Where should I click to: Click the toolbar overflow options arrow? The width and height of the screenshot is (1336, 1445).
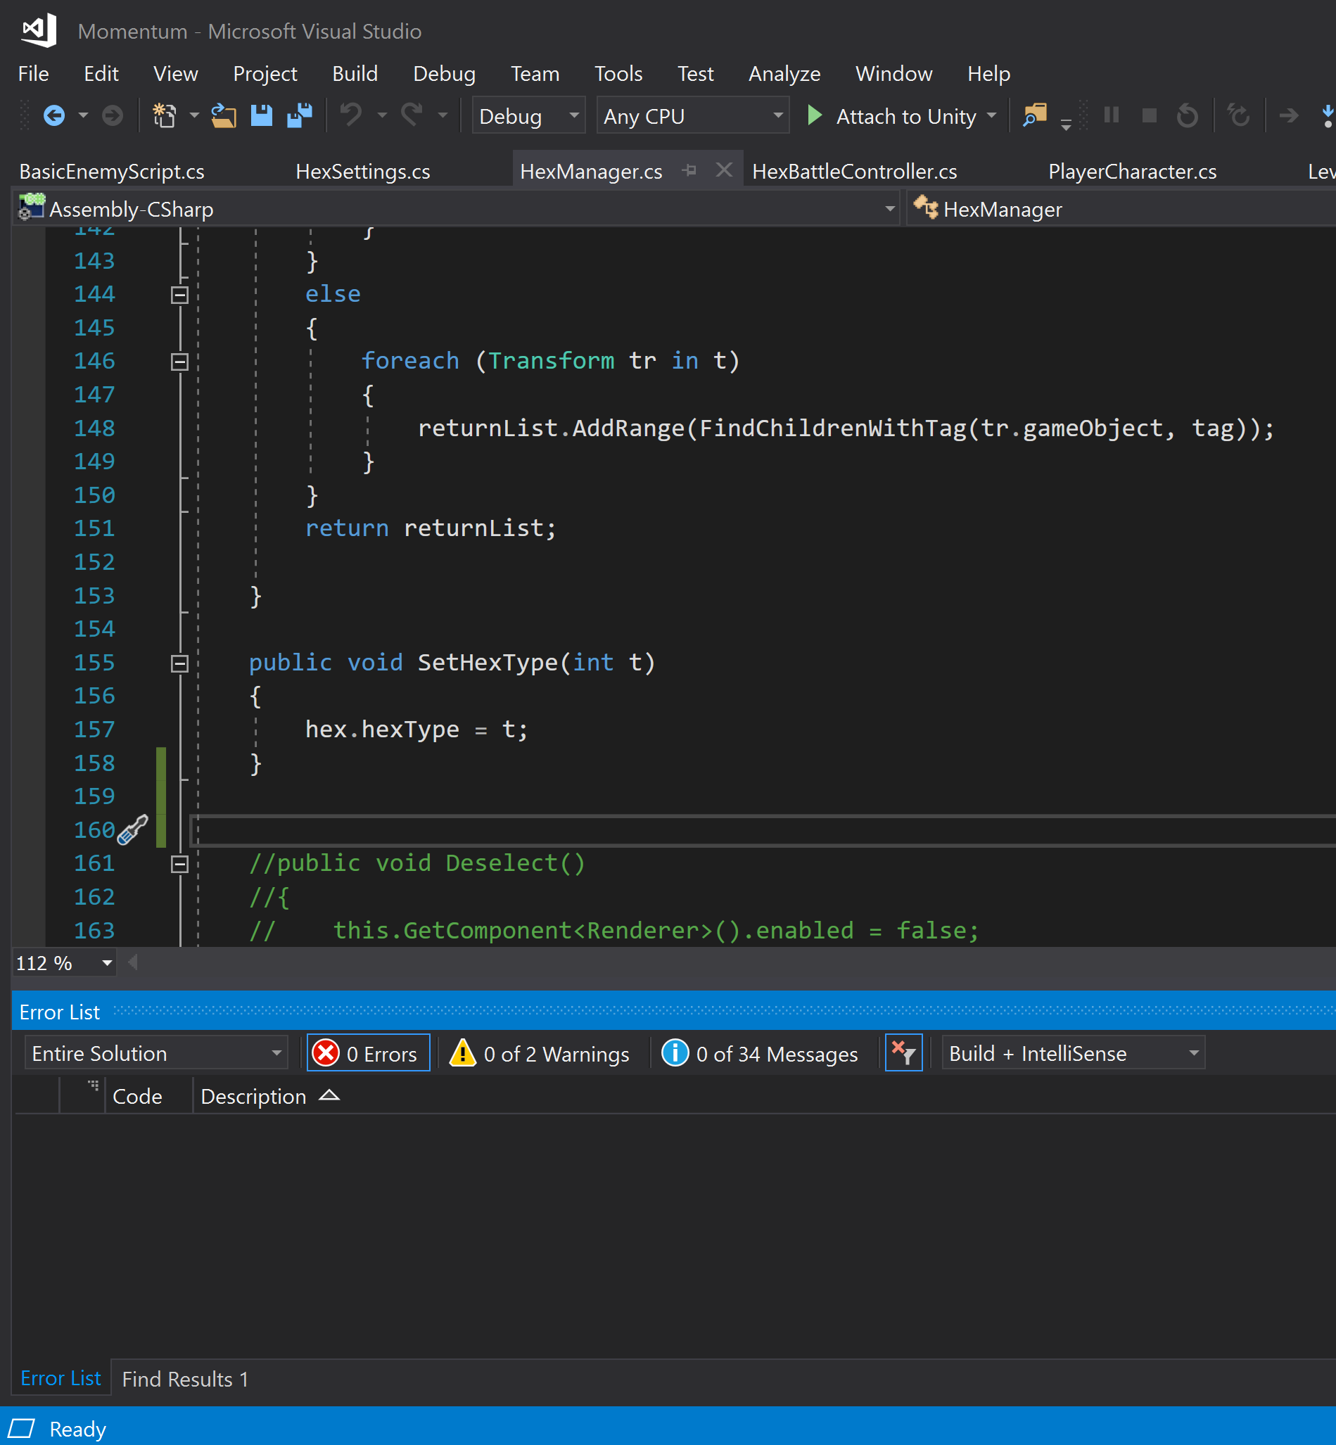point(1066,125)
